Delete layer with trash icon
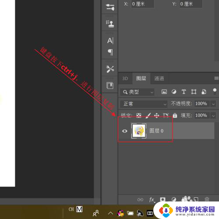The height and width of the screenshot is (219, 219). pyautogui.click(x=207, y=199)
